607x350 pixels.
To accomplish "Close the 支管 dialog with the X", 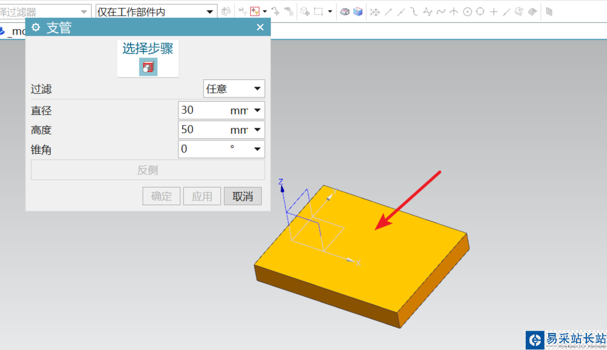I will pyautogui.click(x=260, y=27).
